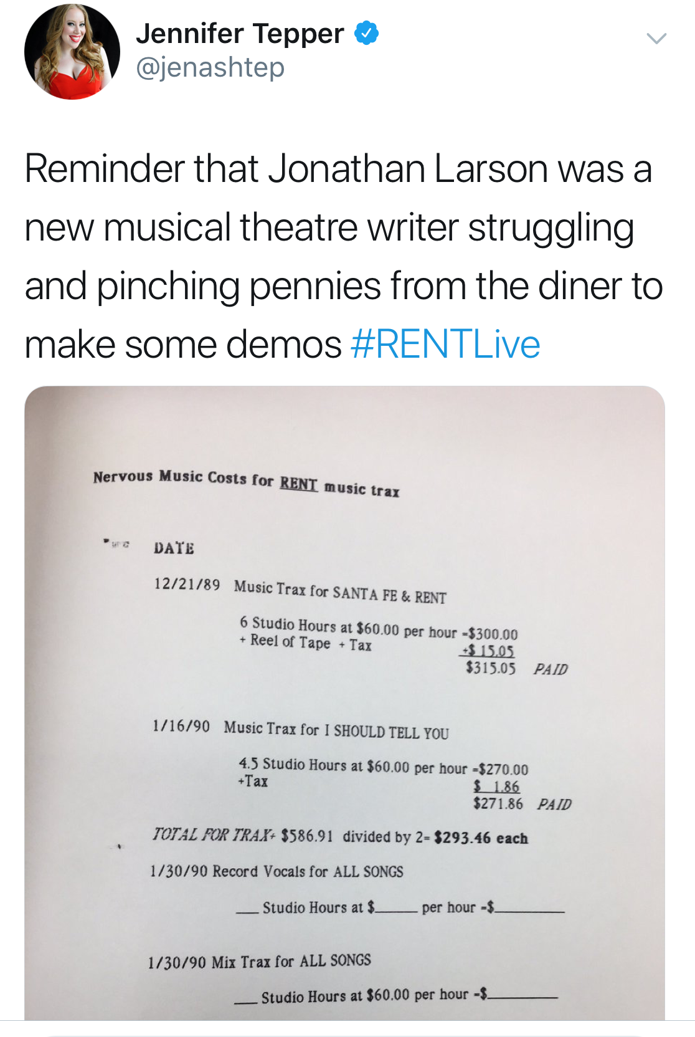Screen dimensions: 695x1037
Task: Tap the 12/21/89 date entry
Action: point(187,585)
